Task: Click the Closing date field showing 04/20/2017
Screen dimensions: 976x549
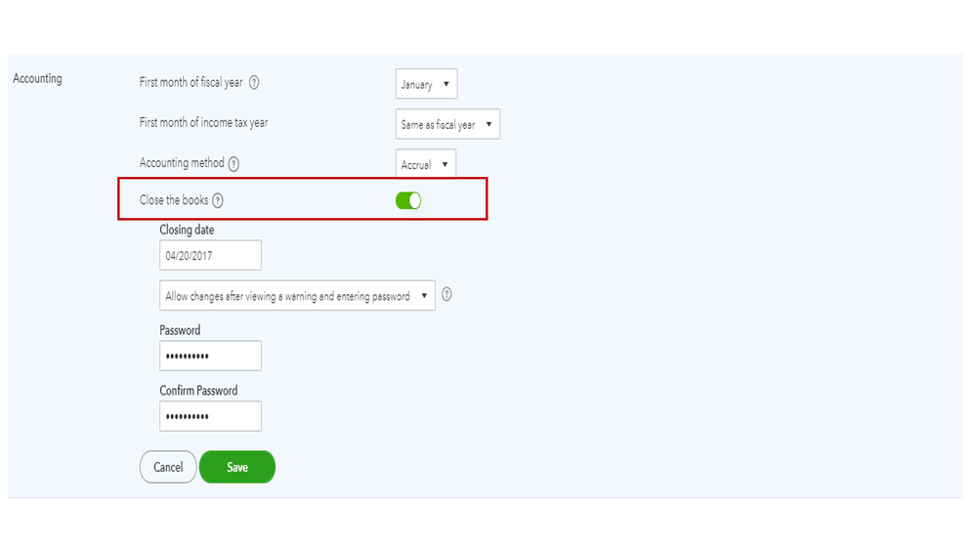Action: pos(210,256)
